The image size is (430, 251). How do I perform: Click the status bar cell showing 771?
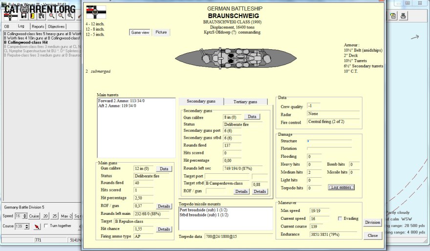[x=51, y=240]
